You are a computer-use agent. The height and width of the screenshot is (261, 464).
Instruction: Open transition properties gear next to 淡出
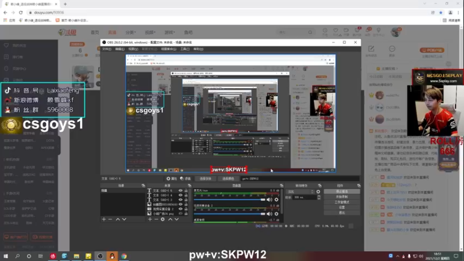pos(318,192)
